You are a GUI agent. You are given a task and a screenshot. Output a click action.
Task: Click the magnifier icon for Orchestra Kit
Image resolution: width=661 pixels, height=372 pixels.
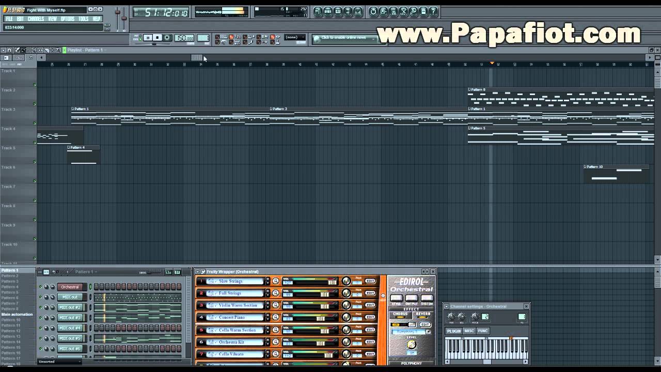(x=276, y=342)
